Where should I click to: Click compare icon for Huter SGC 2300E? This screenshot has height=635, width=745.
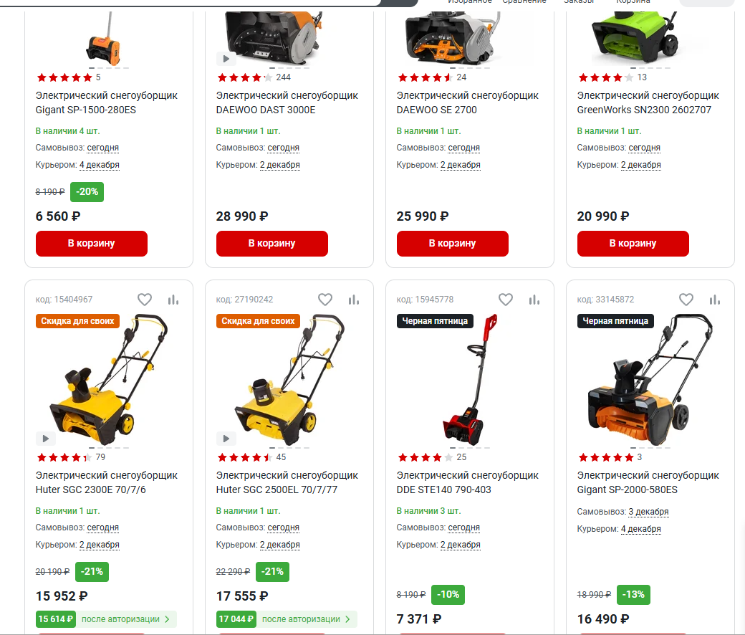[x=173, y=300]
